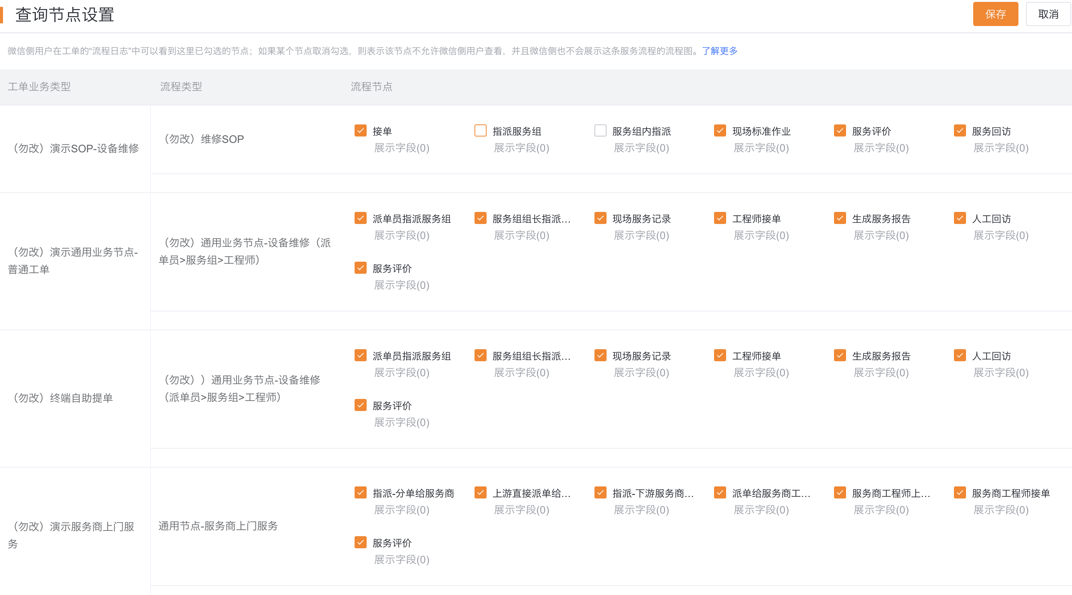Toggle 上游直接派单给 checkbox
The width and height of the screenshot is (1072, 595).
tap(480, 493)
